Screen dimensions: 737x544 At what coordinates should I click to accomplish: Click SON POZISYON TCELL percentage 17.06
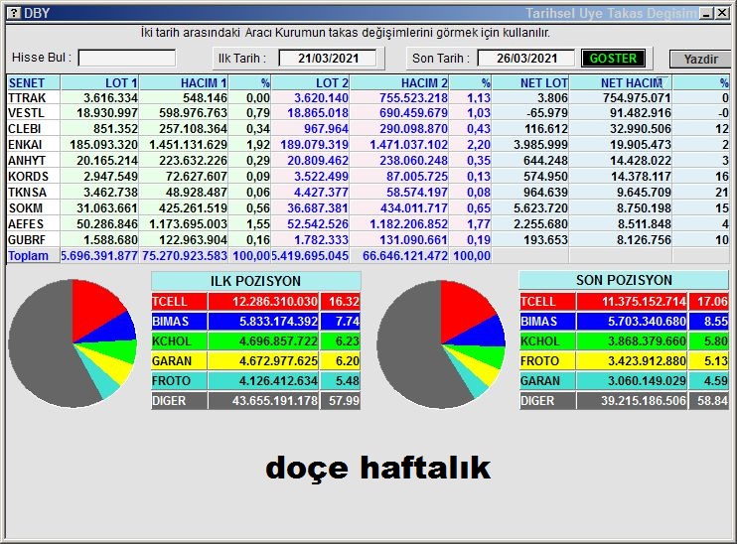coord(712,301)
